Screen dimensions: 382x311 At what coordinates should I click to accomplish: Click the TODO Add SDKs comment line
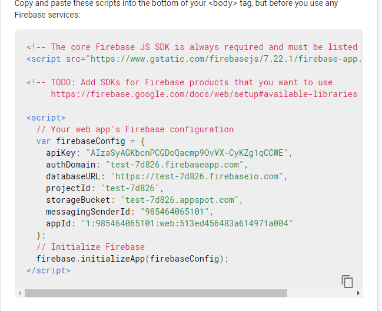tap(180, 82)
